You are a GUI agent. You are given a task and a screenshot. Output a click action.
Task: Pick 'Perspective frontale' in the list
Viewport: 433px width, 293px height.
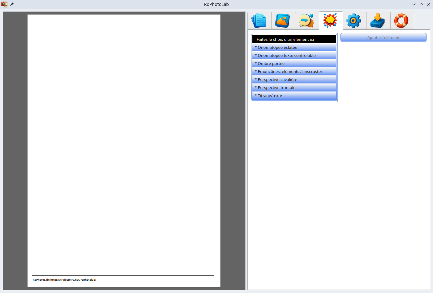[294, 87]
